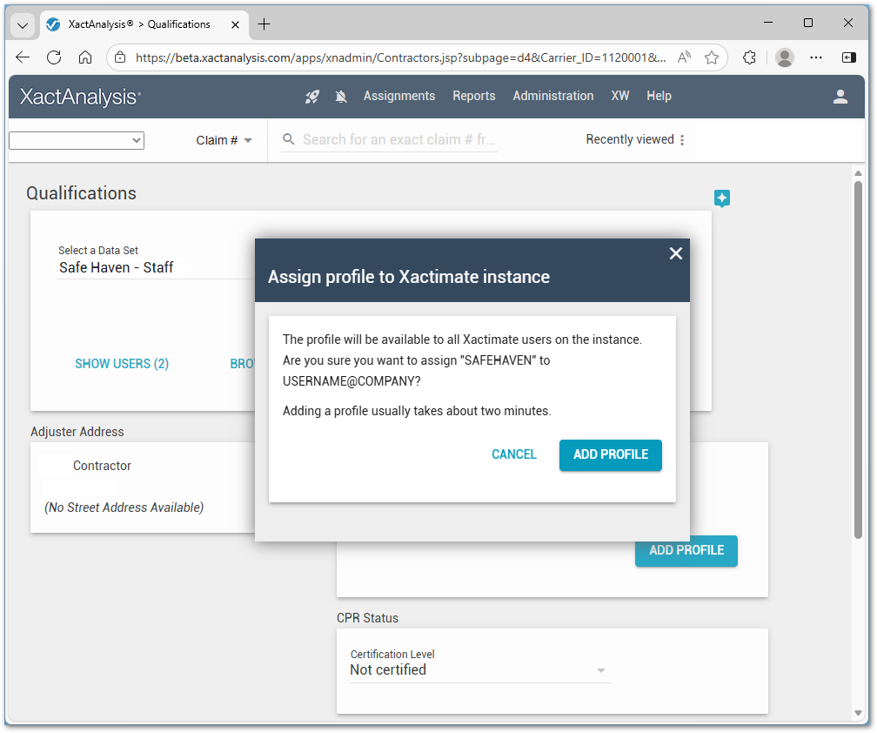Open the empty dropdown left of Claim #
The height and width of the screenshot is (733, 877).
77,140
